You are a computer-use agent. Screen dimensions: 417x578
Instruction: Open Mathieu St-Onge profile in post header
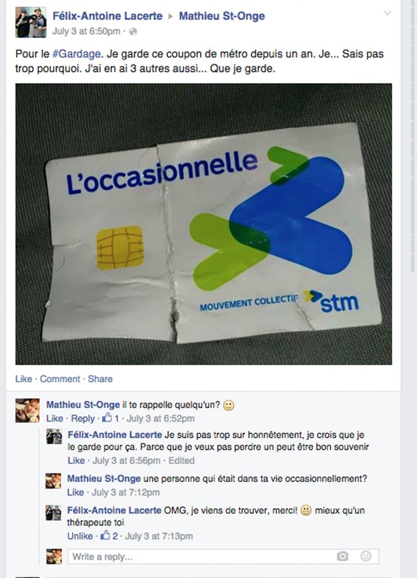[222, 16]
